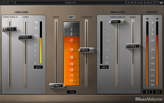Viewport: 164px width, 103px height.
Task: Click the left orange output meter bar
Action: [147, 54]
